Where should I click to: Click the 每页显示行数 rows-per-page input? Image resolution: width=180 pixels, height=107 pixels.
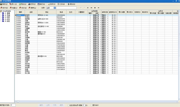13,105
